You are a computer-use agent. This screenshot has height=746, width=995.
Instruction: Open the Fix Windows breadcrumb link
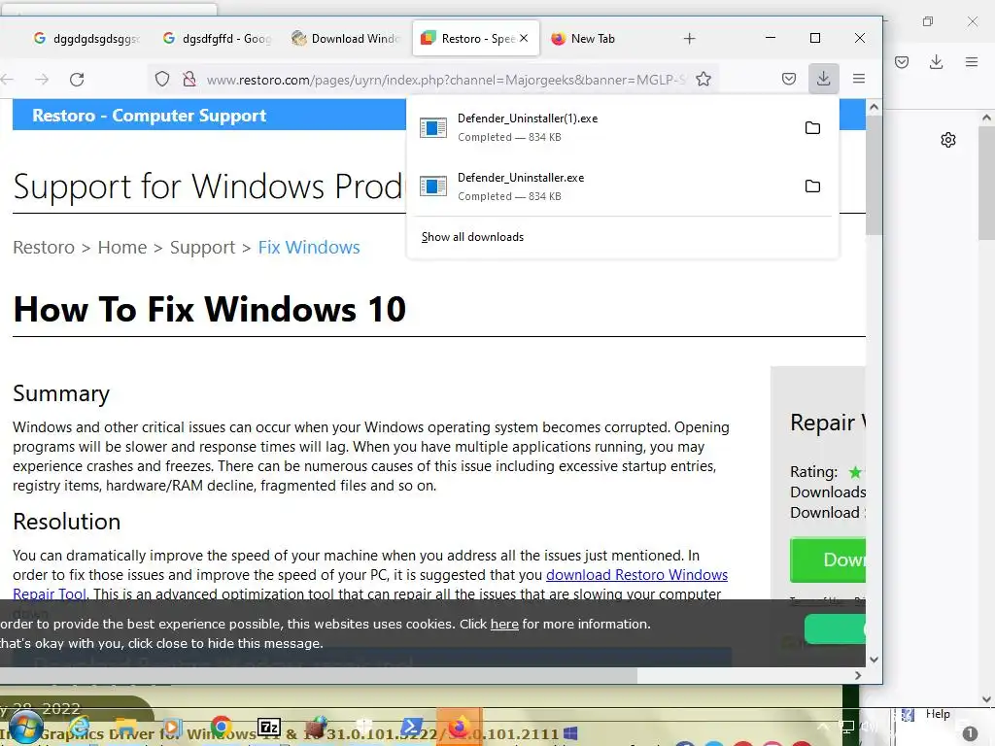[308, 248]
